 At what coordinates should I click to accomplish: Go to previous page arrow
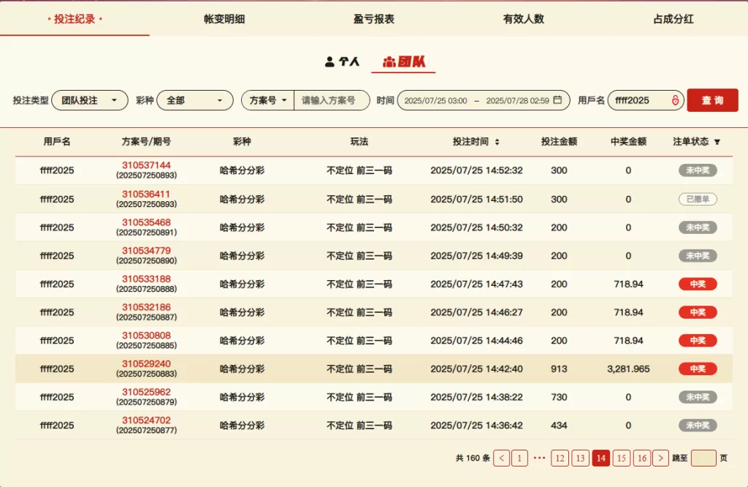[x=501, y=458]
